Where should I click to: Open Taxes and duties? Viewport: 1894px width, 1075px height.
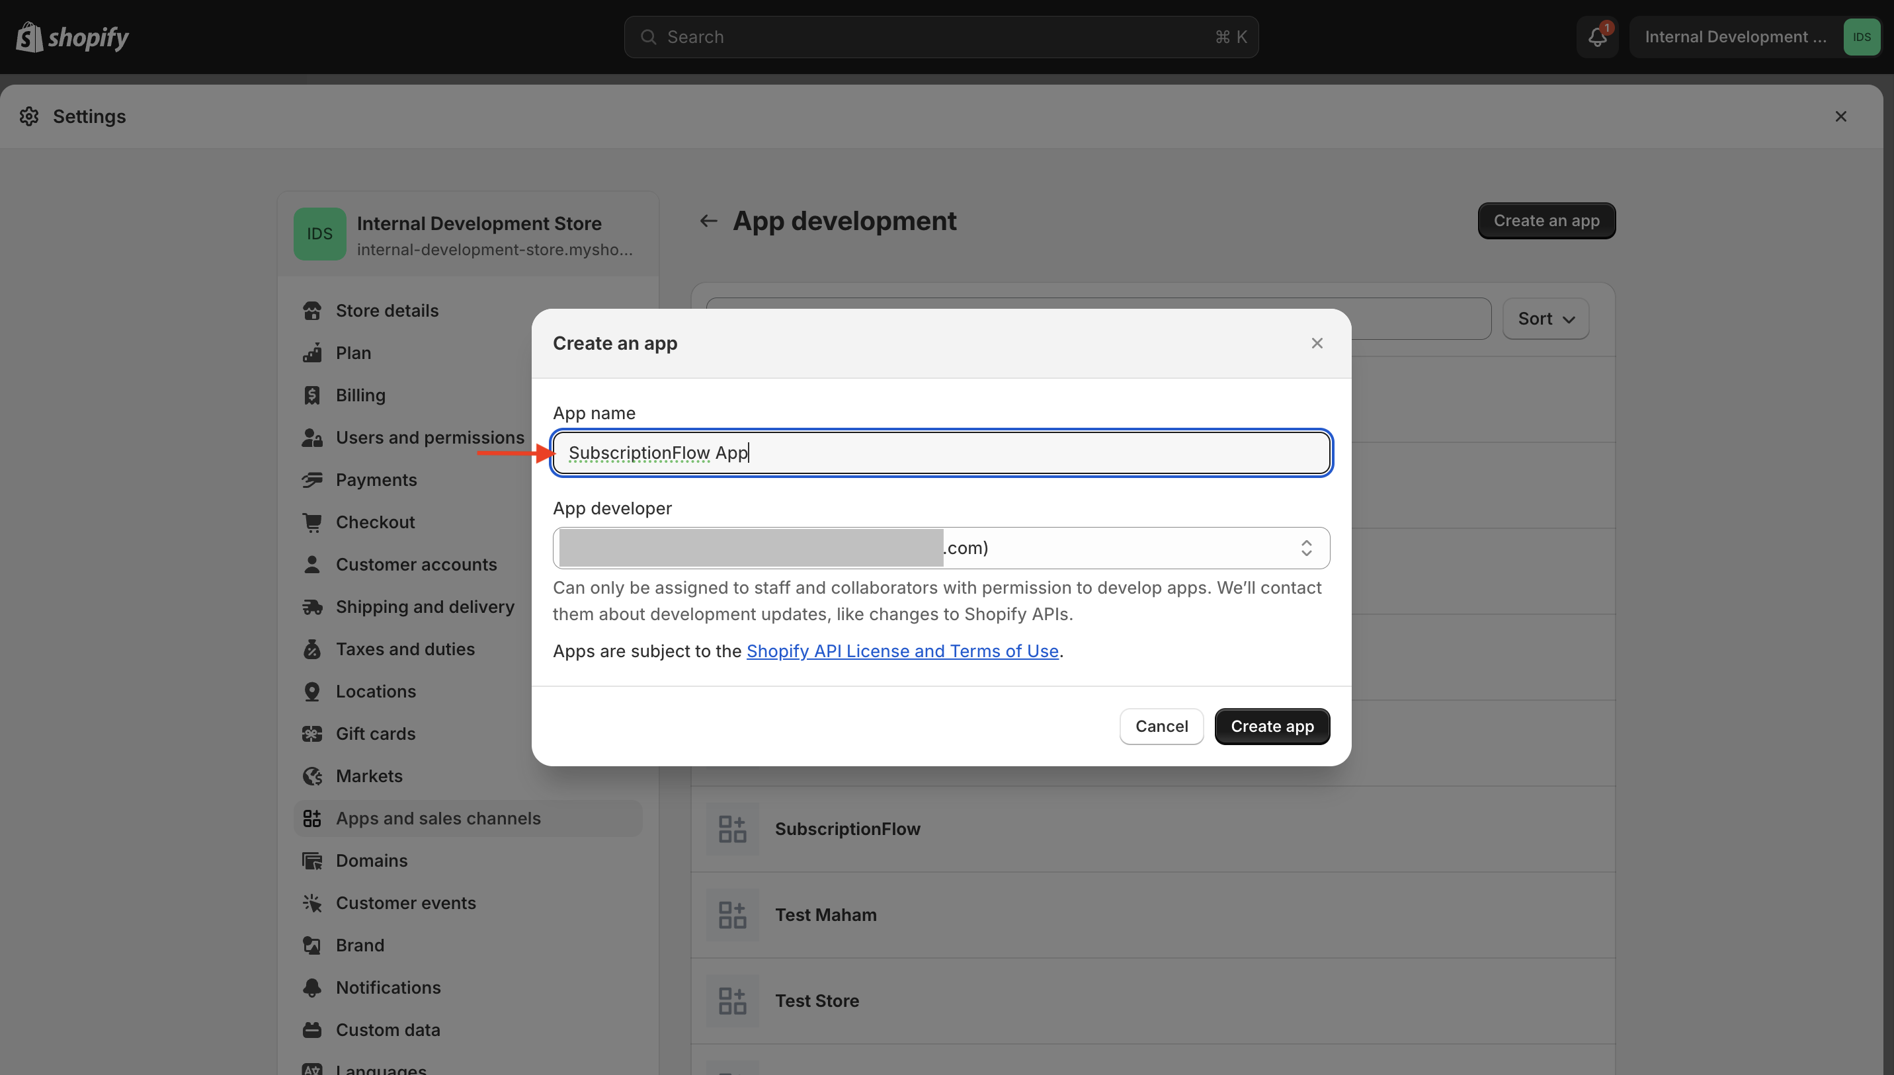(468, 649)
